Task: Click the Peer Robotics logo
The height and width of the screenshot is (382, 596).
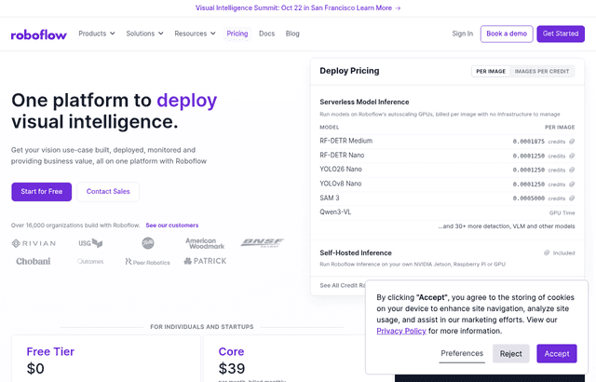Action: [147, 262]
